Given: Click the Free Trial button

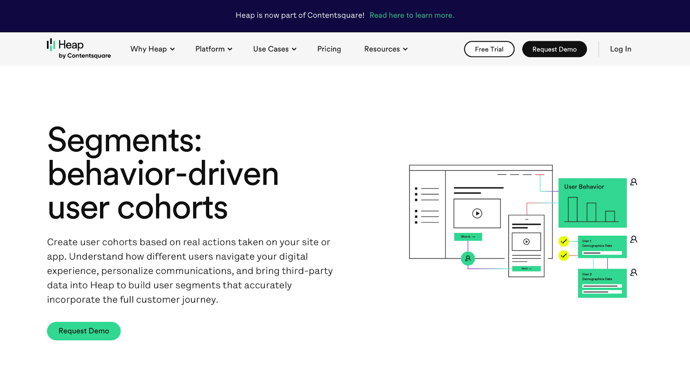Looking at the screenshot, I should click(489, 49).
